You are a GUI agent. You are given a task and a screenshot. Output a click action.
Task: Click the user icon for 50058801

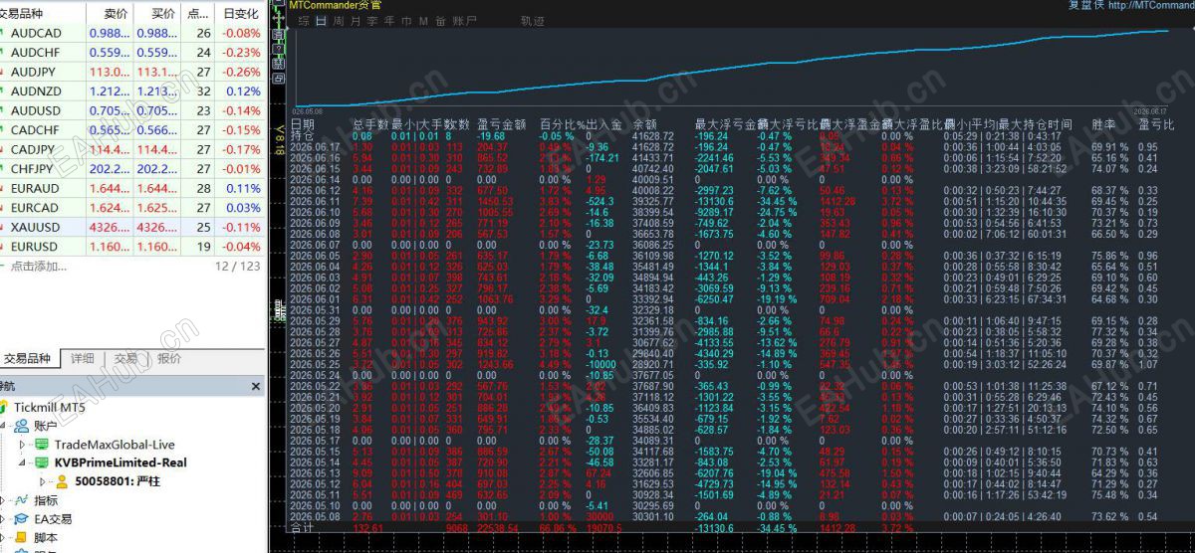pos(62,481)
